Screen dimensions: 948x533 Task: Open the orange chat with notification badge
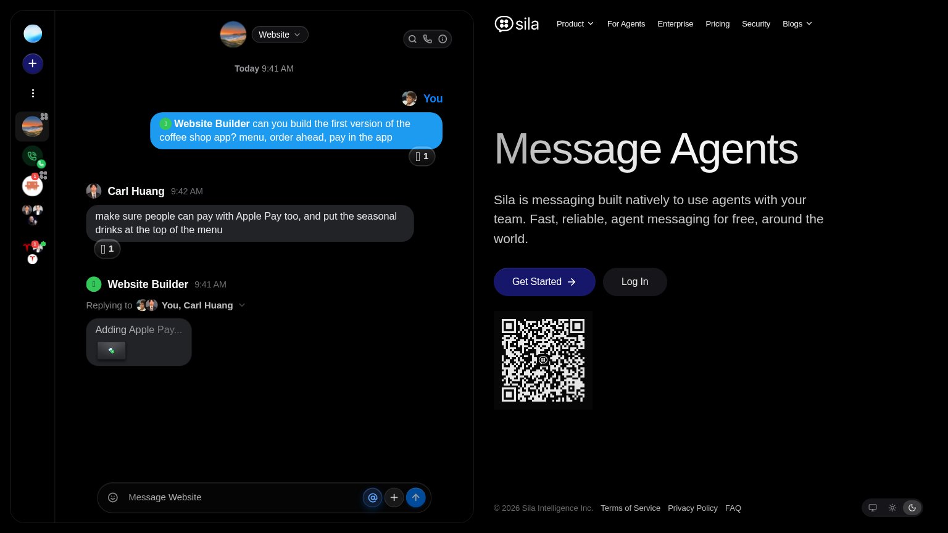(x=33, y=186)
